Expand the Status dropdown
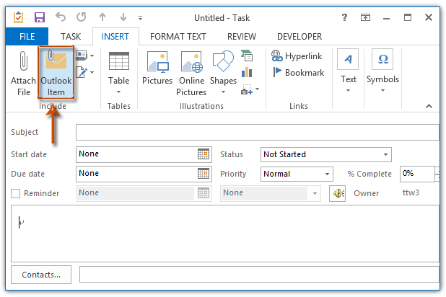The height and width of the screenshot is (297, 446). [x=386, y=154]
